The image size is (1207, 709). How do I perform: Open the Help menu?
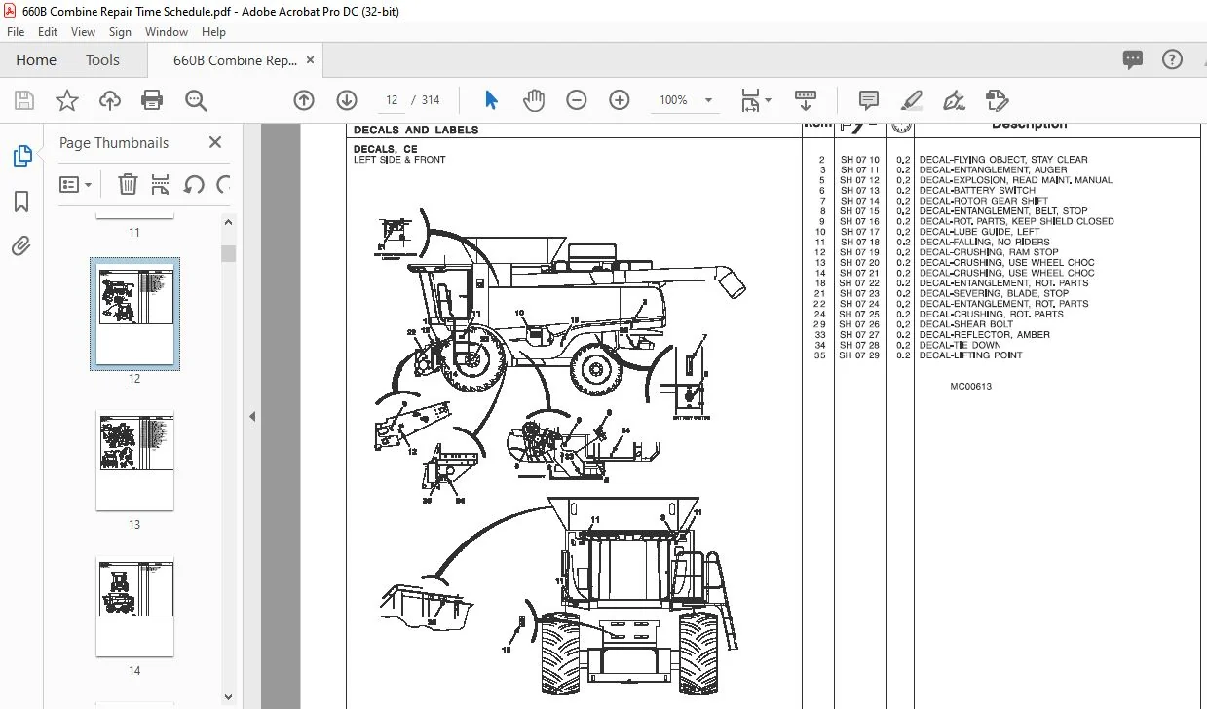click(213, 32)
